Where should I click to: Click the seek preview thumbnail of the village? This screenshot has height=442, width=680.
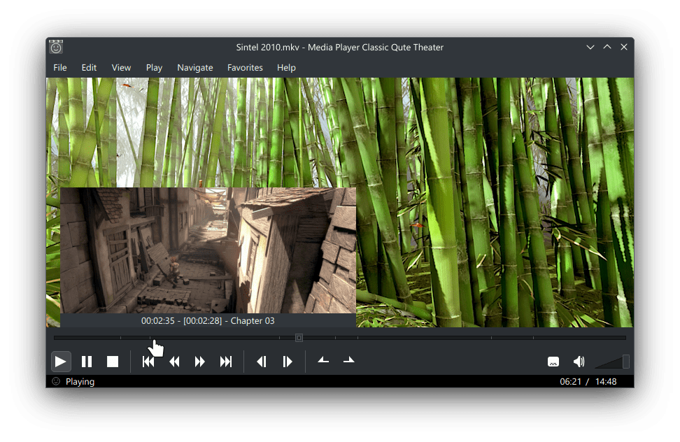[208, 250]
